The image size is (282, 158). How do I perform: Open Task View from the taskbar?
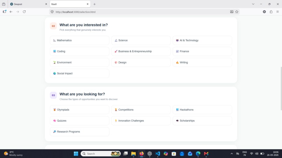(x=125, y=154)
